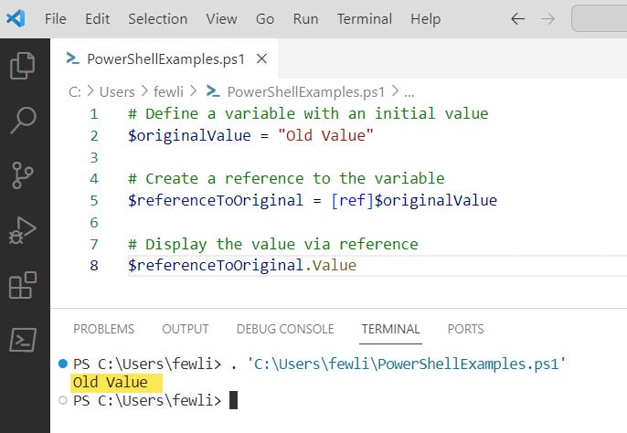Click the Users breadcrumb segment
Screen dimensions: 627x433
pyautogui.click(x=117, y=92)
